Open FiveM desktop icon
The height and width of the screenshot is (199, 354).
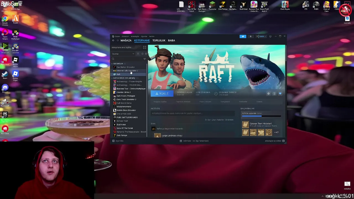click(x=15, y=20)
